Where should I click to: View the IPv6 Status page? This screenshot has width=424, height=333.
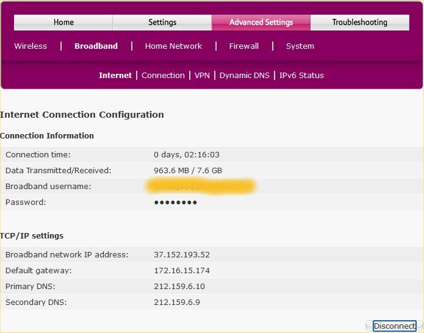tap(301, 76)
